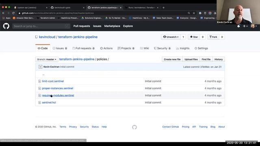
Task: Click Initial commit message for sentinel.hcl
Action: pos(153,103)
